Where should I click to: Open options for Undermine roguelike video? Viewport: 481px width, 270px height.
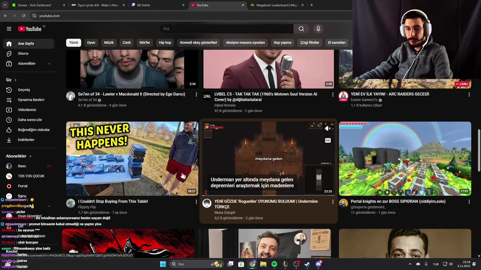pos(333,202)
